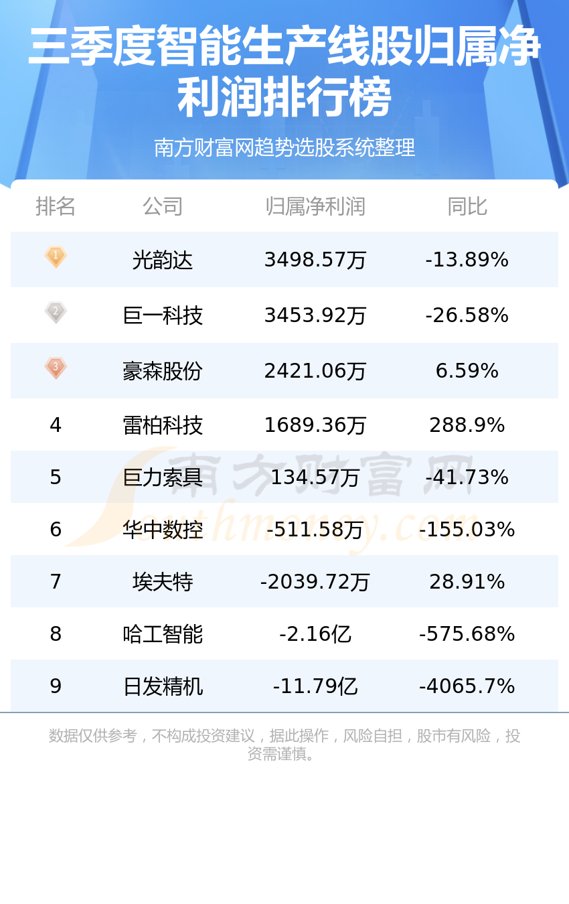Click the 同比 column header

[x=467, y=206]
